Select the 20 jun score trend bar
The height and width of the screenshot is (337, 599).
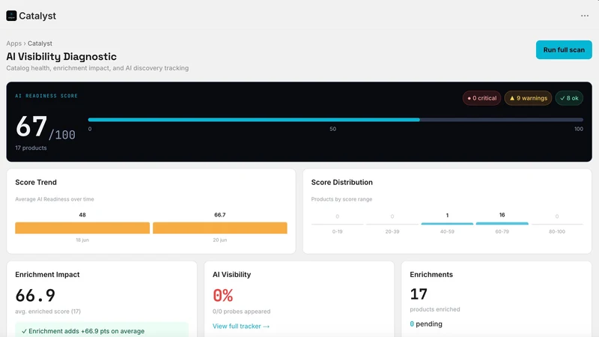(x=220, y=228)
